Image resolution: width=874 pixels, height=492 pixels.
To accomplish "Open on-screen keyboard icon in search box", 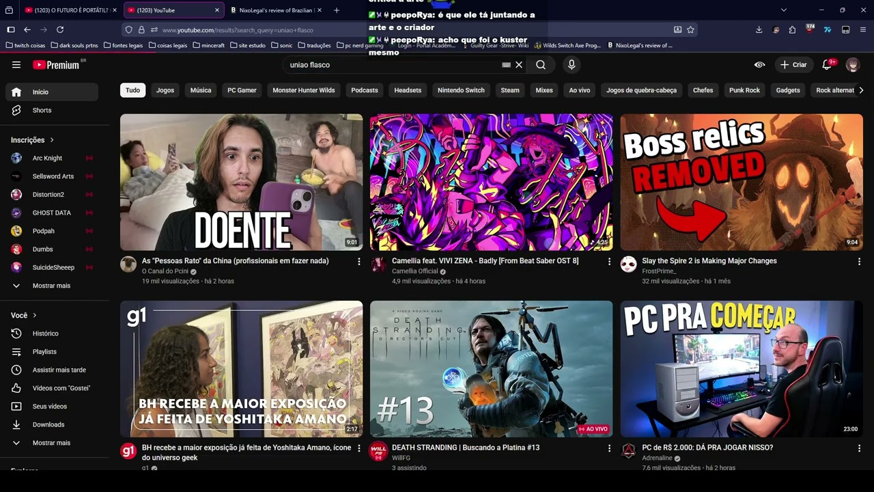I will coord(506,65).
